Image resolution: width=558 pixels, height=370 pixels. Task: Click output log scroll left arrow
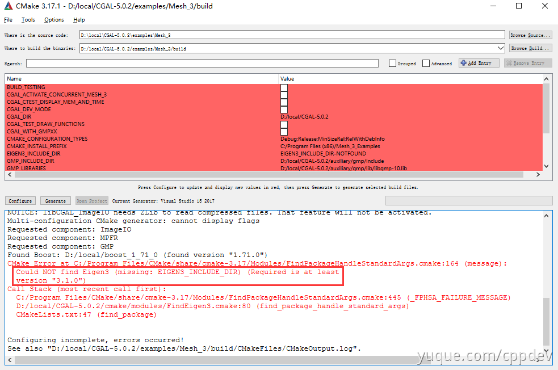pyautogui.click(x=10, y=360)
